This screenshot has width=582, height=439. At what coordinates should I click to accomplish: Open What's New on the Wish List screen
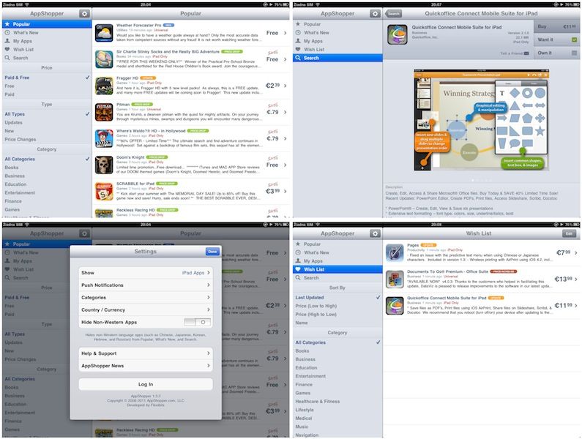click(337, 252)
